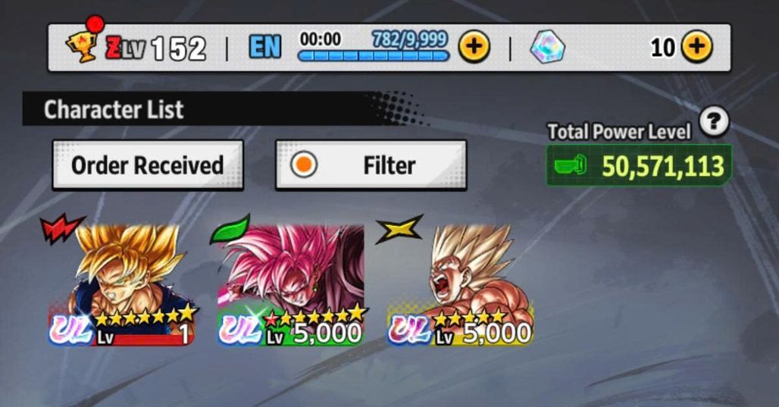Tap the green leaf element icon
Image resolution: width=779 pixels, height=407 pixels.
click(x=230, y=230)
